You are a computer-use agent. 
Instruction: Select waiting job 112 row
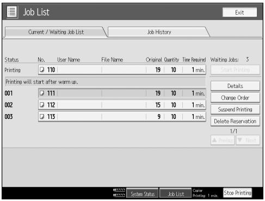(x=122, y=105)
